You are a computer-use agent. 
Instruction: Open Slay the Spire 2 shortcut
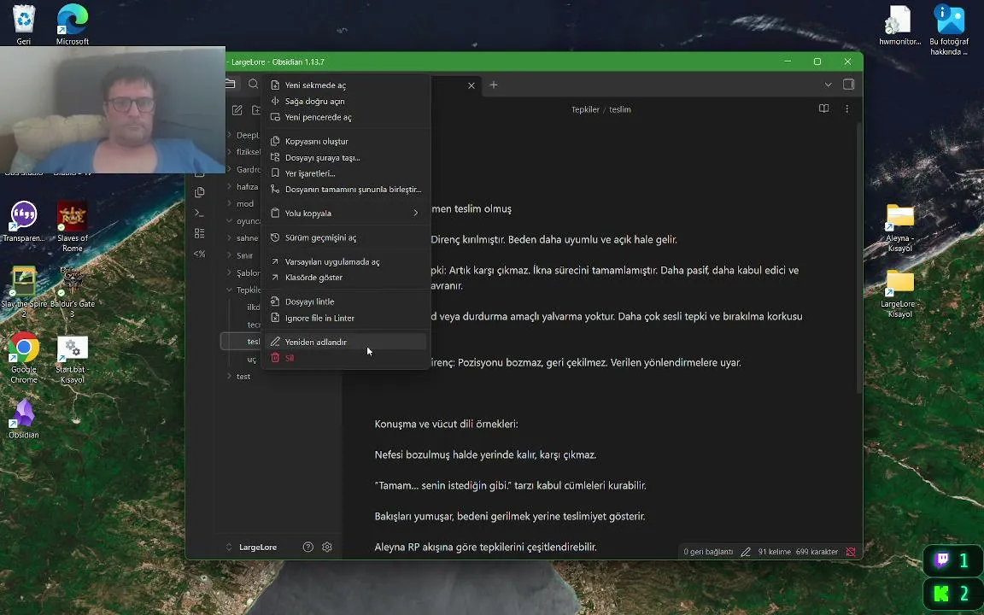pyautogui.click(x=24, y=292)
